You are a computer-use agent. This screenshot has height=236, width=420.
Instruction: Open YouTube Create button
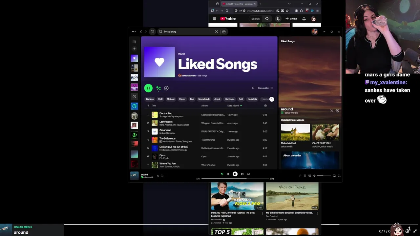pyautogui.click(x=291, y=19)
